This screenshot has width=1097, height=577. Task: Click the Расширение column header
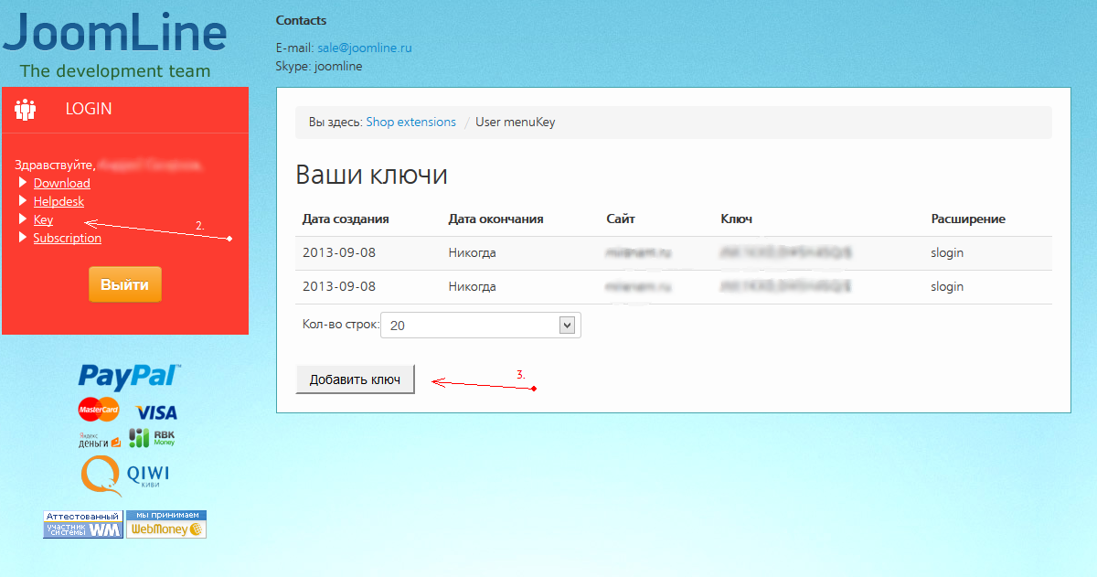pos(968,219)
